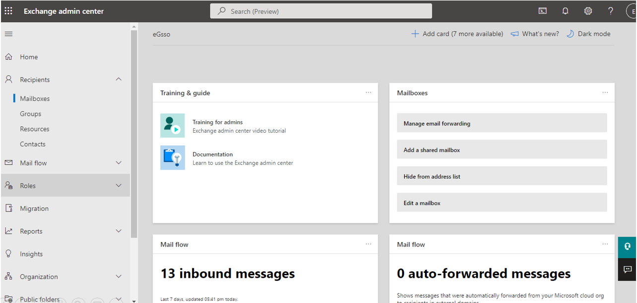
Task: Click the Home house icon
Action: (x=8, y=57)
